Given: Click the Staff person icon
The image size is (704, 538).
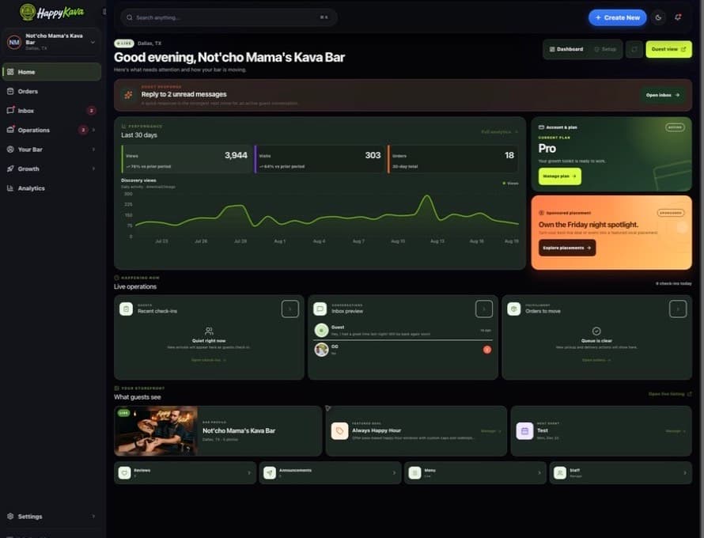Looking at the screenshot, I should (x=560, y=473).
